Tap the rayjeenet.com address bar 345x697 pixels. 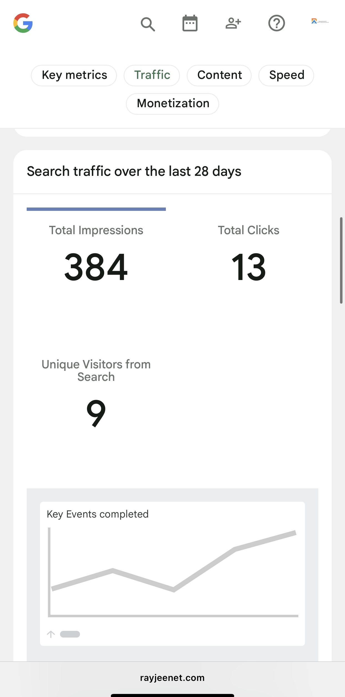click(172, 678)
